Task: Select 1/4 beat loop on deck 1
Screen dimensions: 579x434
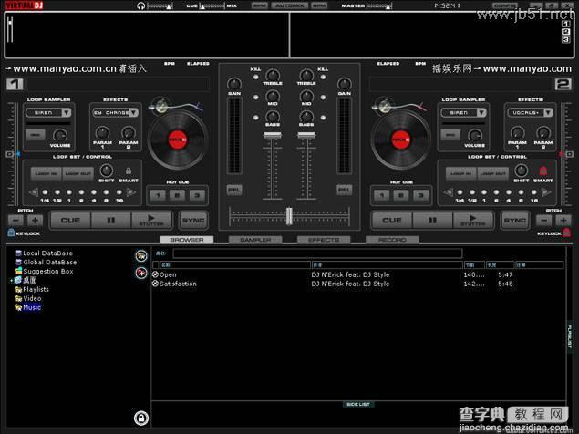Action: pyautogui.click(x=45, y=192)
